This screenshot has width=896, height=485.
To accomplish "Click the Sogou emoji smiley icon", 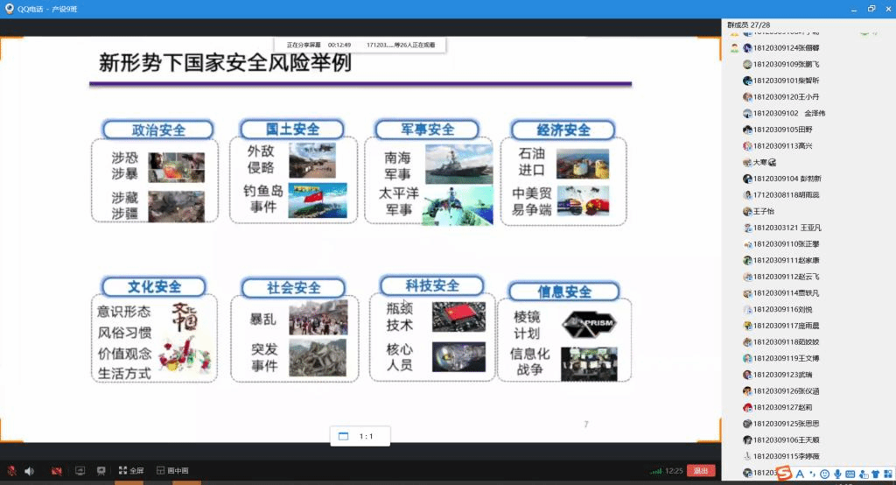I will 824,474.
